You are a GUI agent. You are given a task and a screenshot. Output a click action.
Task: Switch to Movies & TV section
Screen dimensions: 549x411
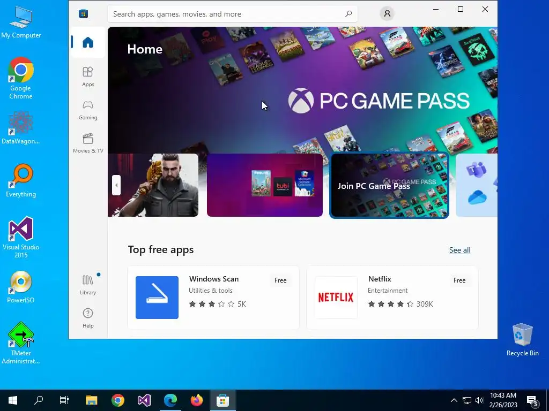[88, 143]
